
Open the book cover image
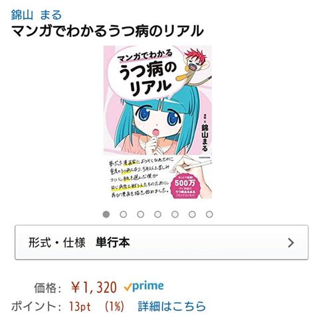pos(157,122)
